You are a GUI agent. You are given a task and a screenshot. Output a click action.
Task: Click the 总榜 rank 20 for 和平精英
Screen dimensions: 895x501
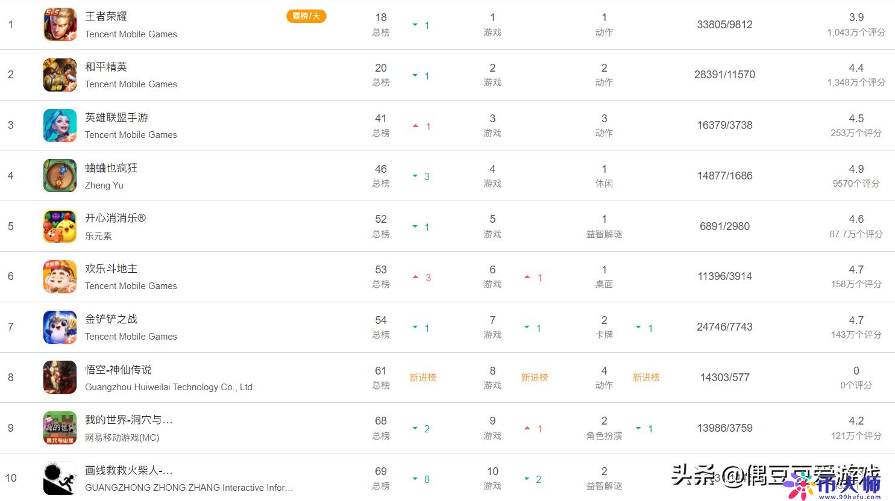(381, 75)
